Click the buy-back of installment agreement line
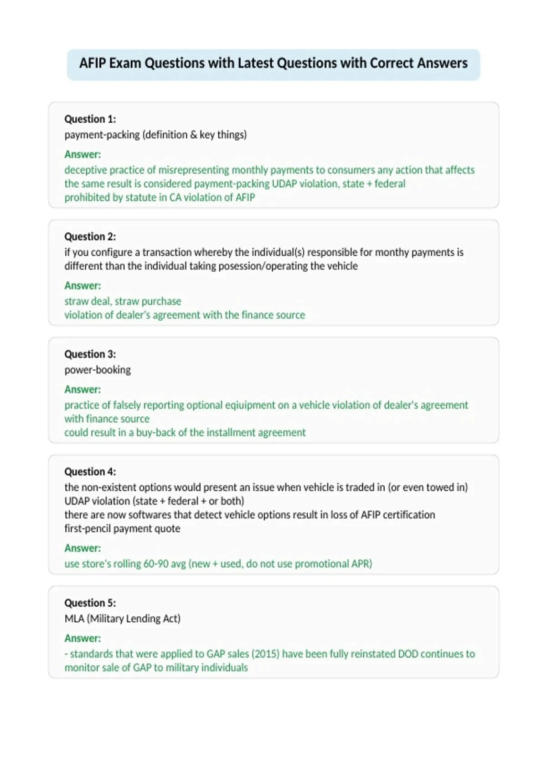547x776 pixels. [x=185, y=433]
